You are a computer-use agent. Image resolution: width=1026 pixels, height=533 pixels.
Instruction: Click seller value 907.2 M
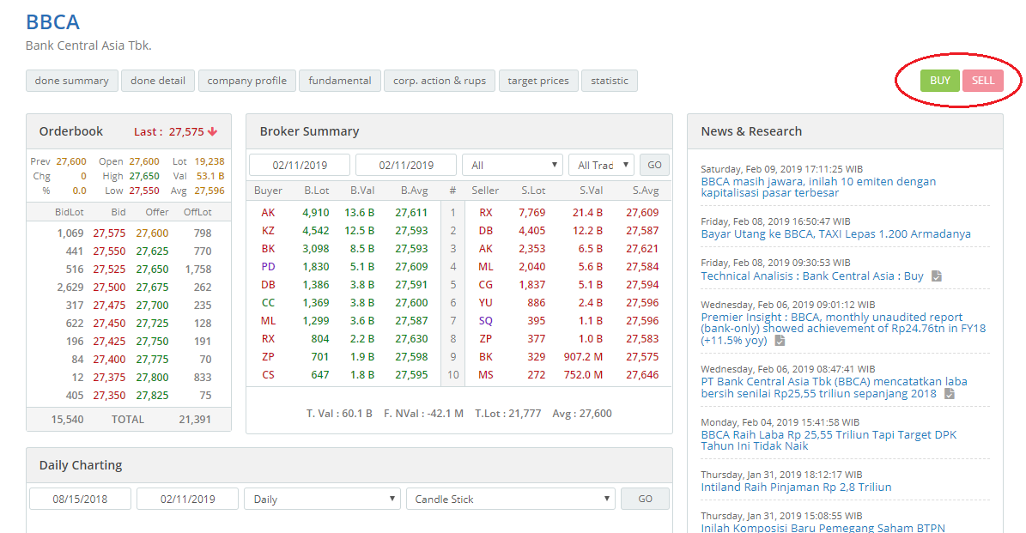583,356
